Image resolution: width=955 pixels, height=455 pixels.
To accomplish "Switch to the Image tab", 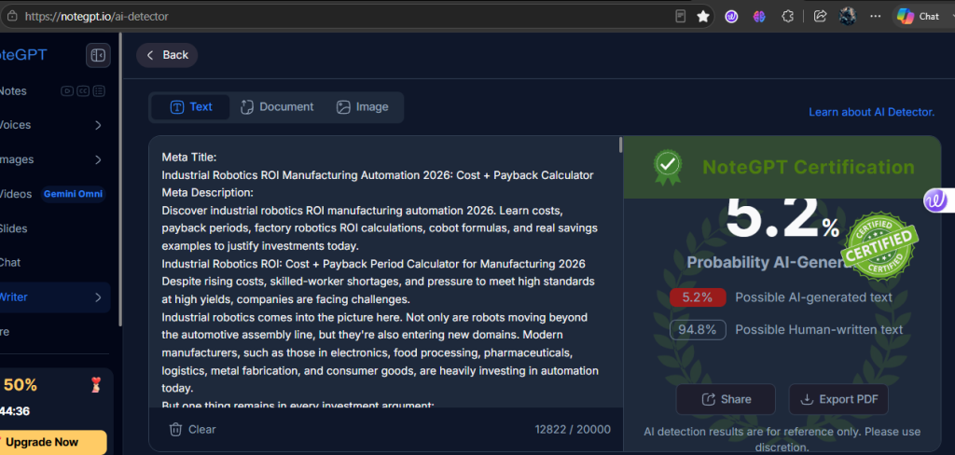I will [363, 107].
